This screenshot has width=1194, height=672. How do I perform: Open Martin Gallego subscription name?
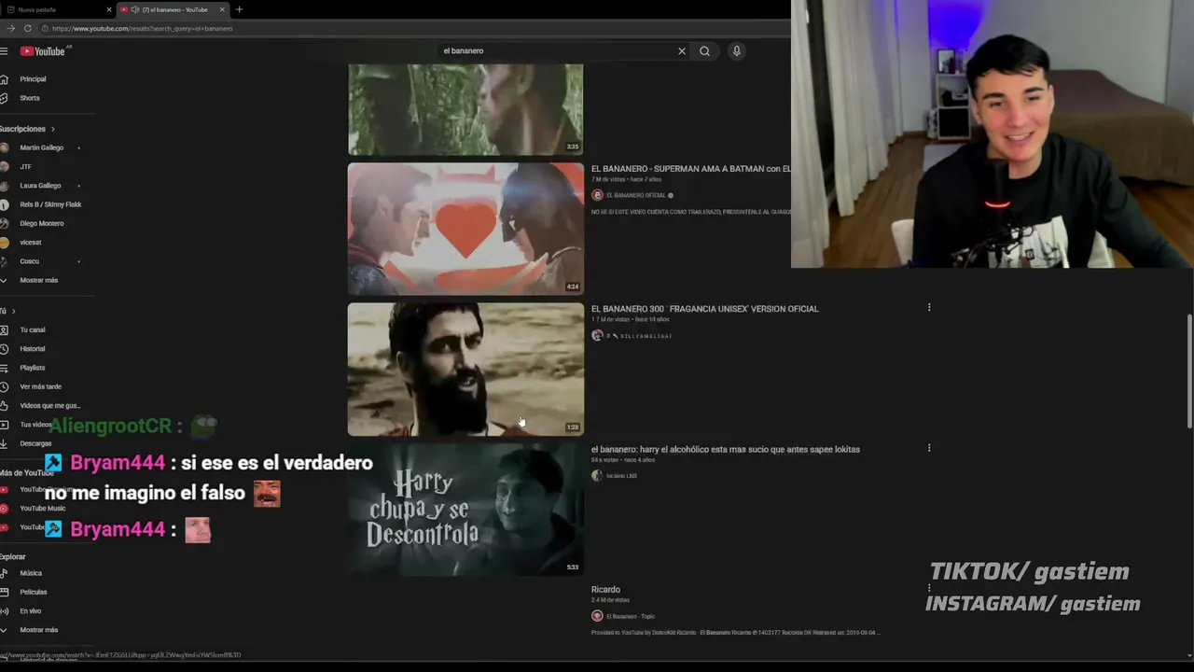(42, 147)
